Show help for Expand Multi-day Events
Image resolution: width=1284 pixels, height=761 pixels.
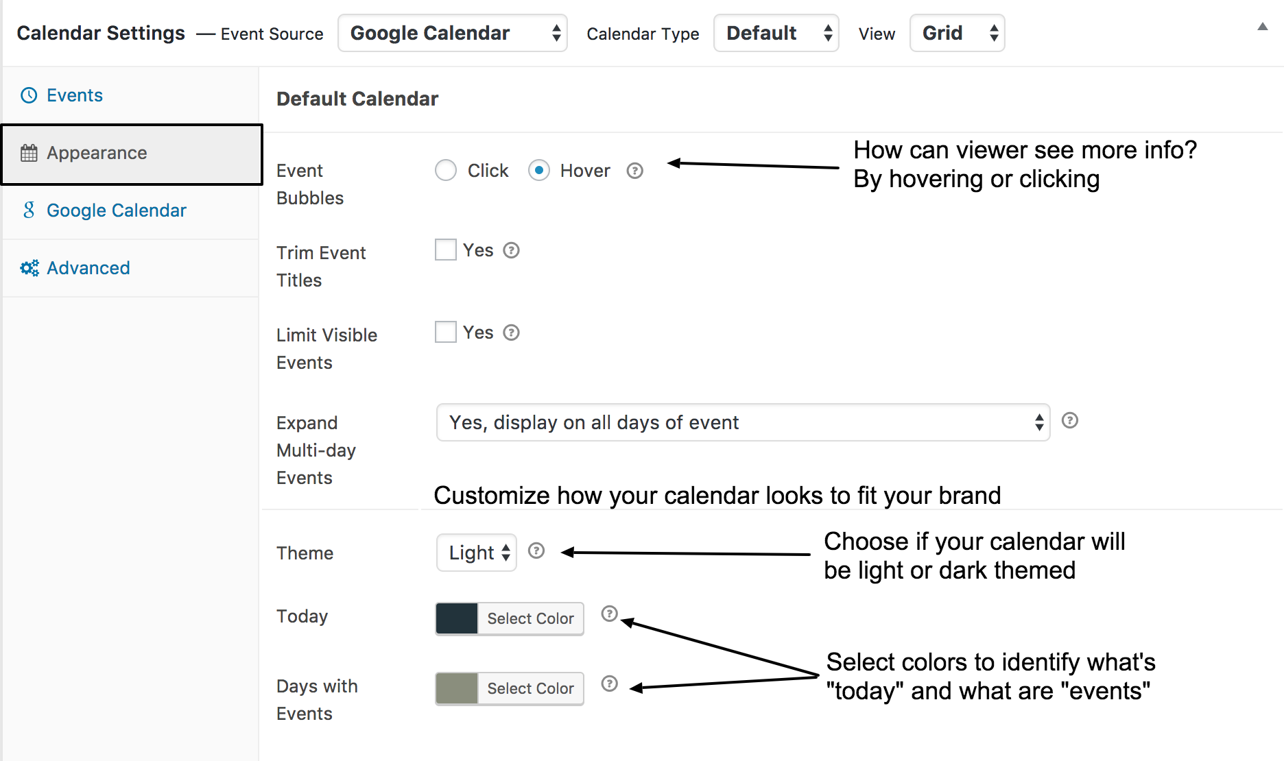pyautogui.click(x=1070, y=420)
